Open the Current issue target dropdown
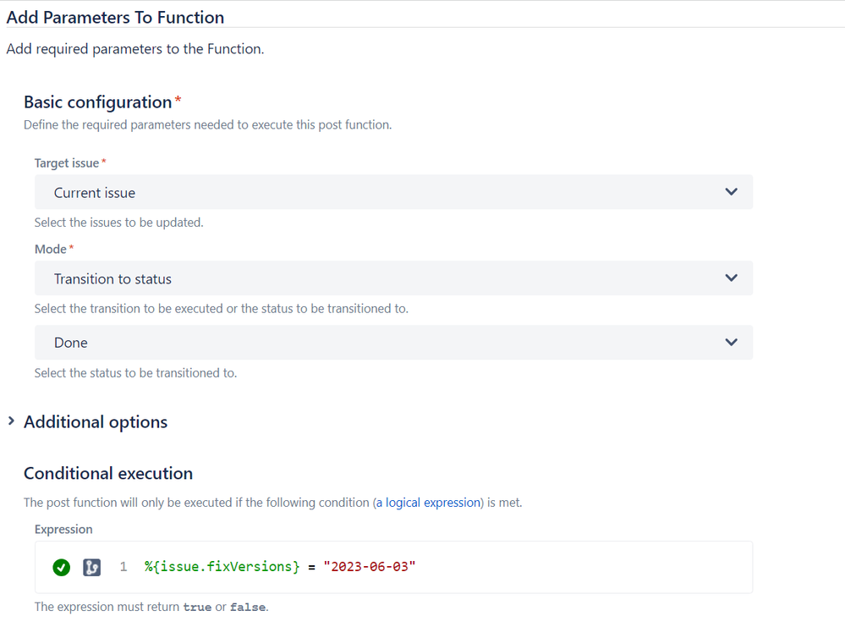Screen dimensions: 845x627 pos(381,193)
